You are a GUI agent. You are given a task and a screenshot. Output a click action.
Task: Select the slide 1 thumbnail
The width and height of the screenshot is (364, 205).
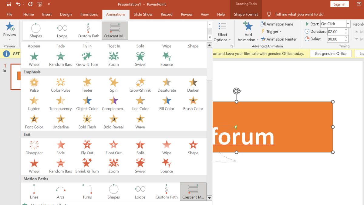pos(16,77)
